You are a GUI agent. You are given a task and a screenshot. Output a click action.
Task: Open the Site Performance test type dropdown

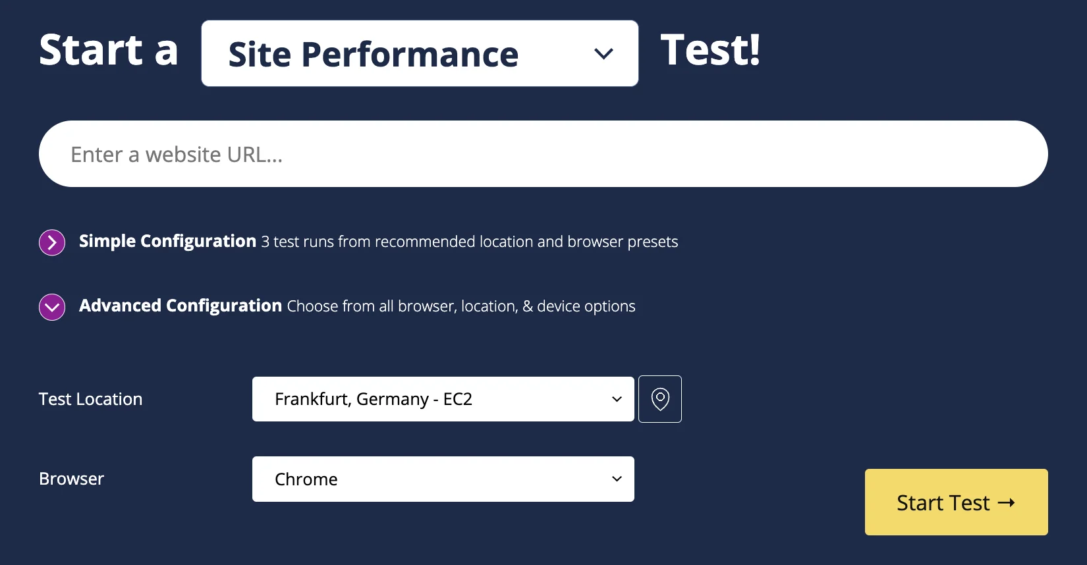(395, 53)
